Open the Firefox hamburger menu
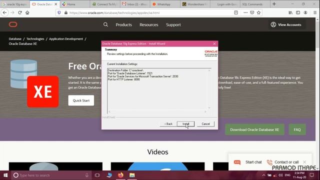Viewport: 320px width, 180px height. pyautogui.click(x=315, y=12)
